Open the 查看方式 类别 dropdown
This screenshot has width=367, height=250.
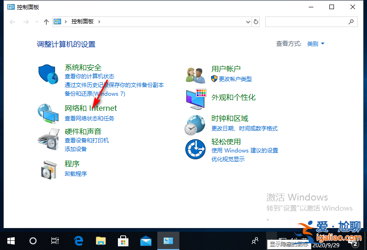pyautogui.click(x=316, y=43)
